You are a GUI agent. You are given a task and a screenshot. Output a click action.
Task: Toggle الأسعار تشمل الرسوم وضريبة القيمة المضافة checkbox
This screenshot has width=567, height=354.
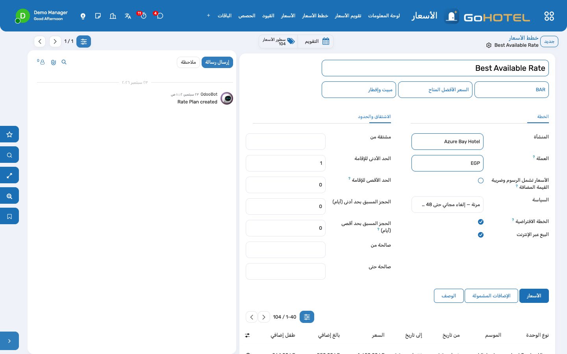coord(480,181)
